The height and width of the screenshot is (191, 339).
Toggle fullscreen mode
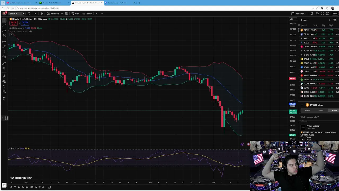[322, 14]
